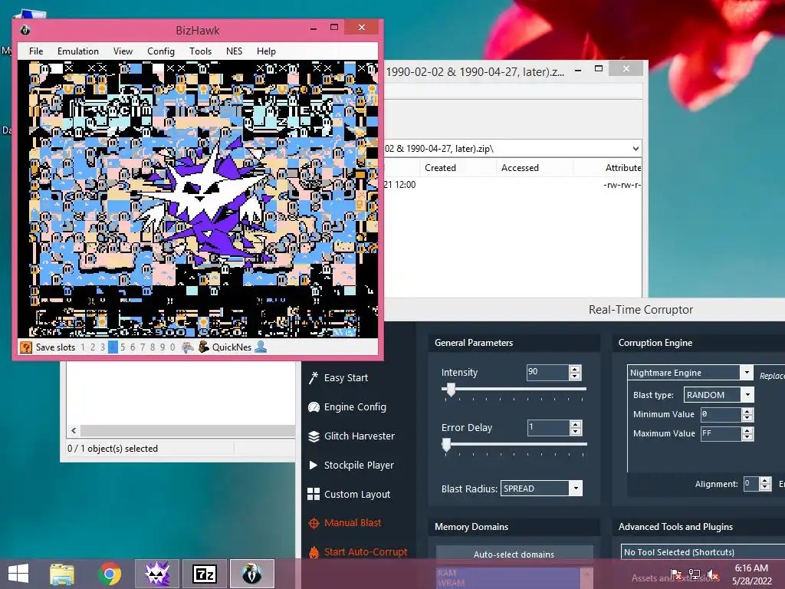Click the question block icon beside Save slots
The width and height of the screenshot is (785, 589).
(25, 347)
